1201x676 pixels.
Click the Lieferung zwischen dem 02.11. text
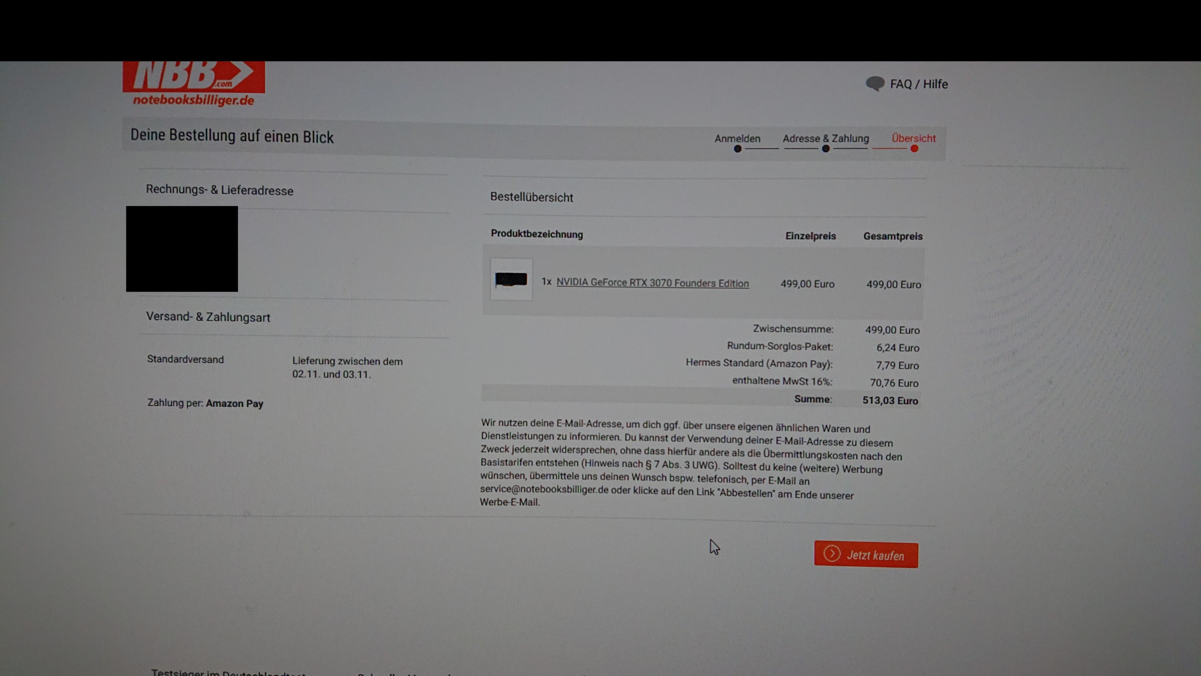pyautogui.click(x=347, y=368)
